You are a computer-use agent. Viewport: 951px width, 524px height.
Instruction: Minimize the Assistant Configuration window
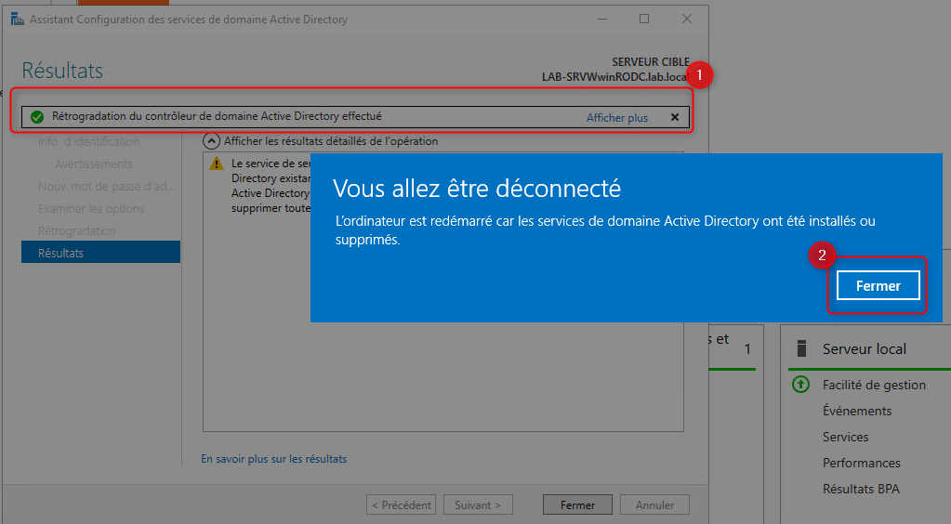coord(602,19)
